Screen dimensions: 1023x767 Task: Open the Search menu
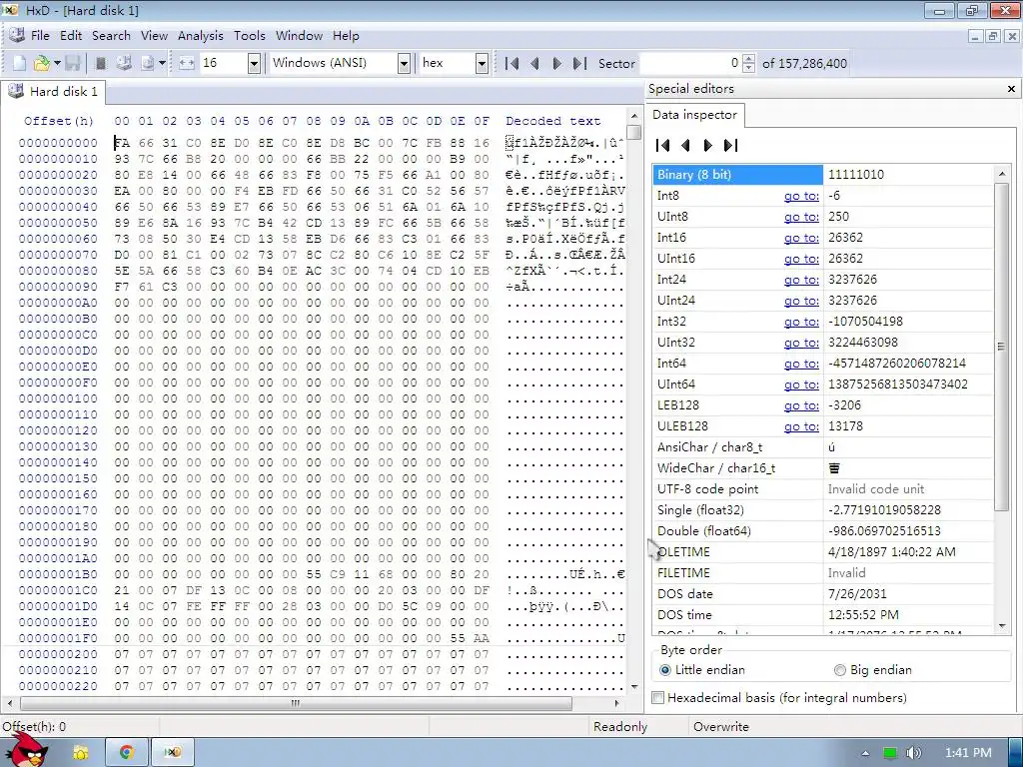point(111,36)
